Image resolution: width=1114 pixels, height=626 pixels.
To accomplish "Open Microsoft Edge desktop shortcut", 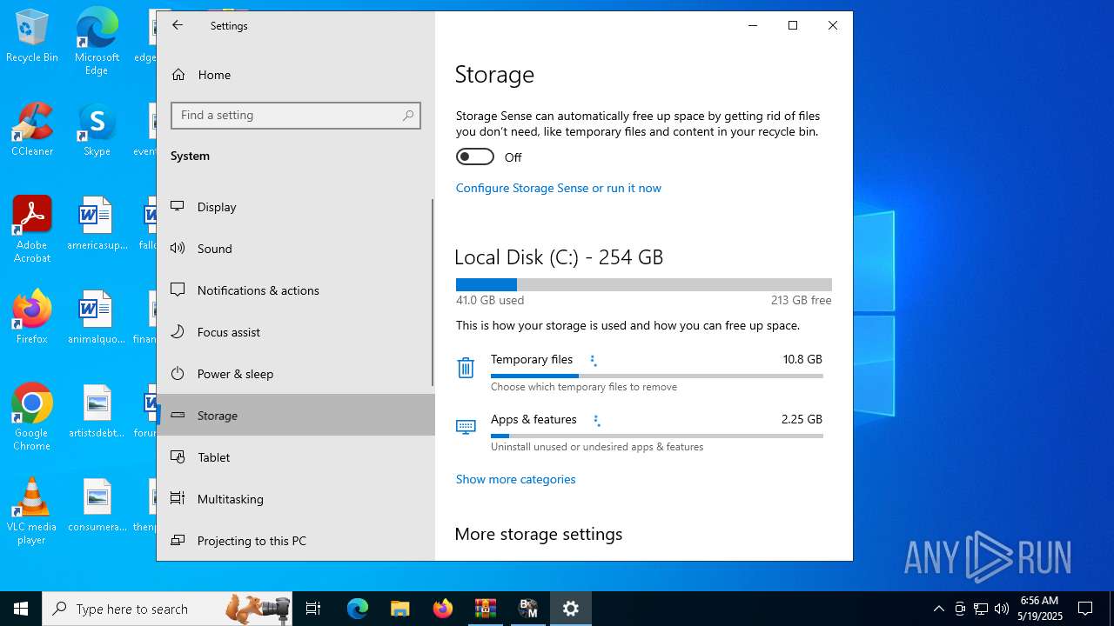I will [97, 42].
